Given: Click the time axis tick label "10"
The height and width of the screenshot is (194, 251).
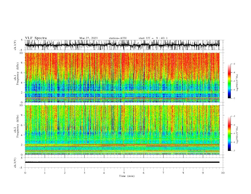Looking at the screenshot, I should click(223, 173).
